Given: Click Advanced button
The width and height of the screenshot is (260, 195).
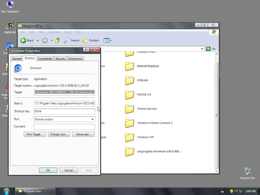Looking at the screenshot, I should tap(83, 134).
